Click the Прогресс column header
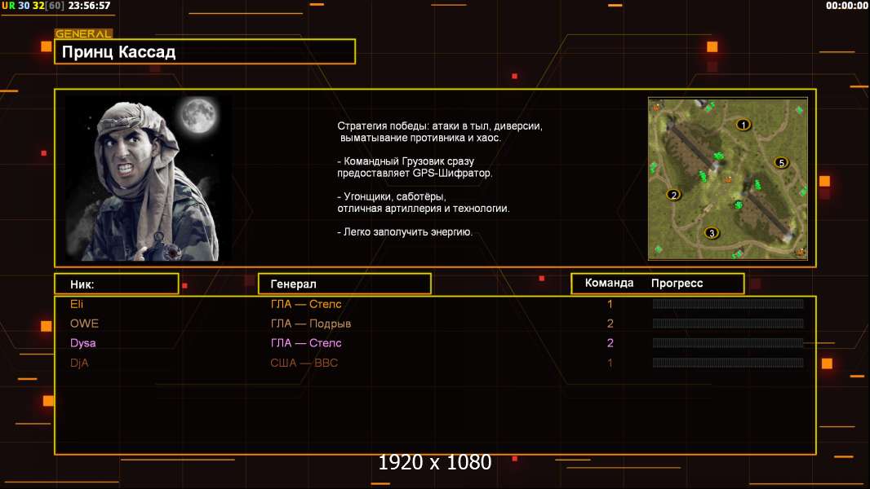This screenshot has width=870, height=489. point(677,284)
